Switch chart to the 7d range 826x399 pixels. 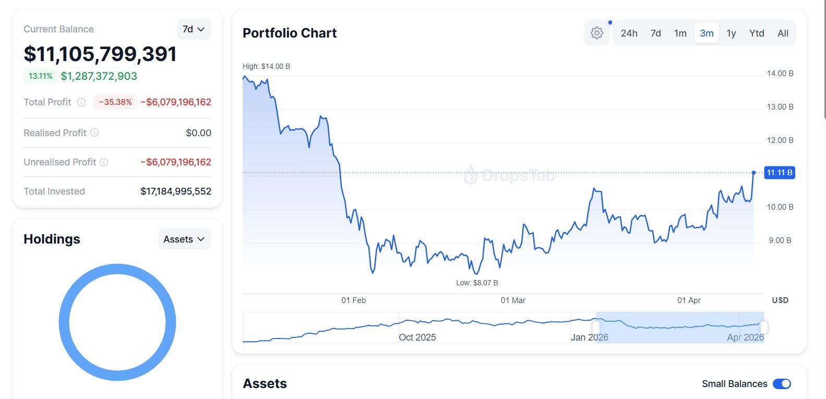(655, 33)
